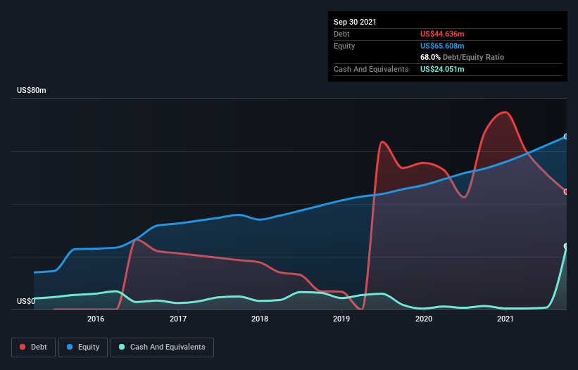This screenshot has height=370, width=578.
Task: Click the blue Equity endpoint marker
Action: (566, 136)
